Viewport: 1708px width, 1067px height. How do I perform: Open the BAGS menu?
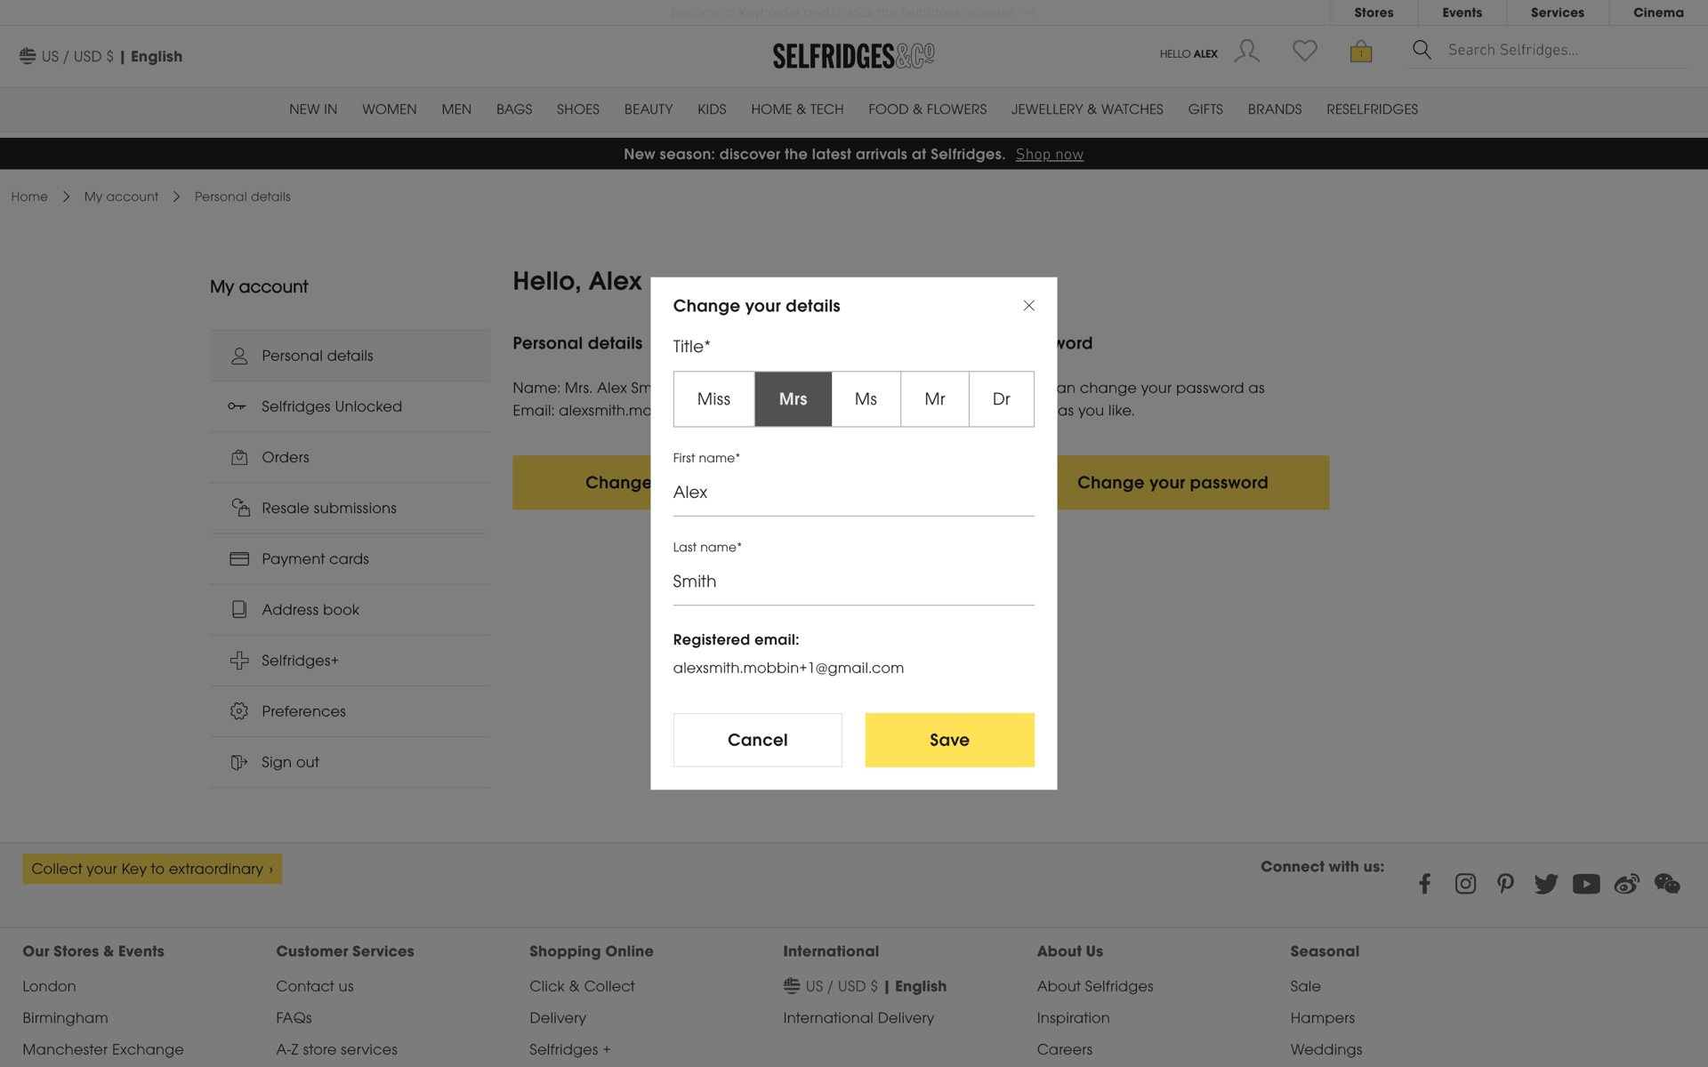(x=514, y=109)
